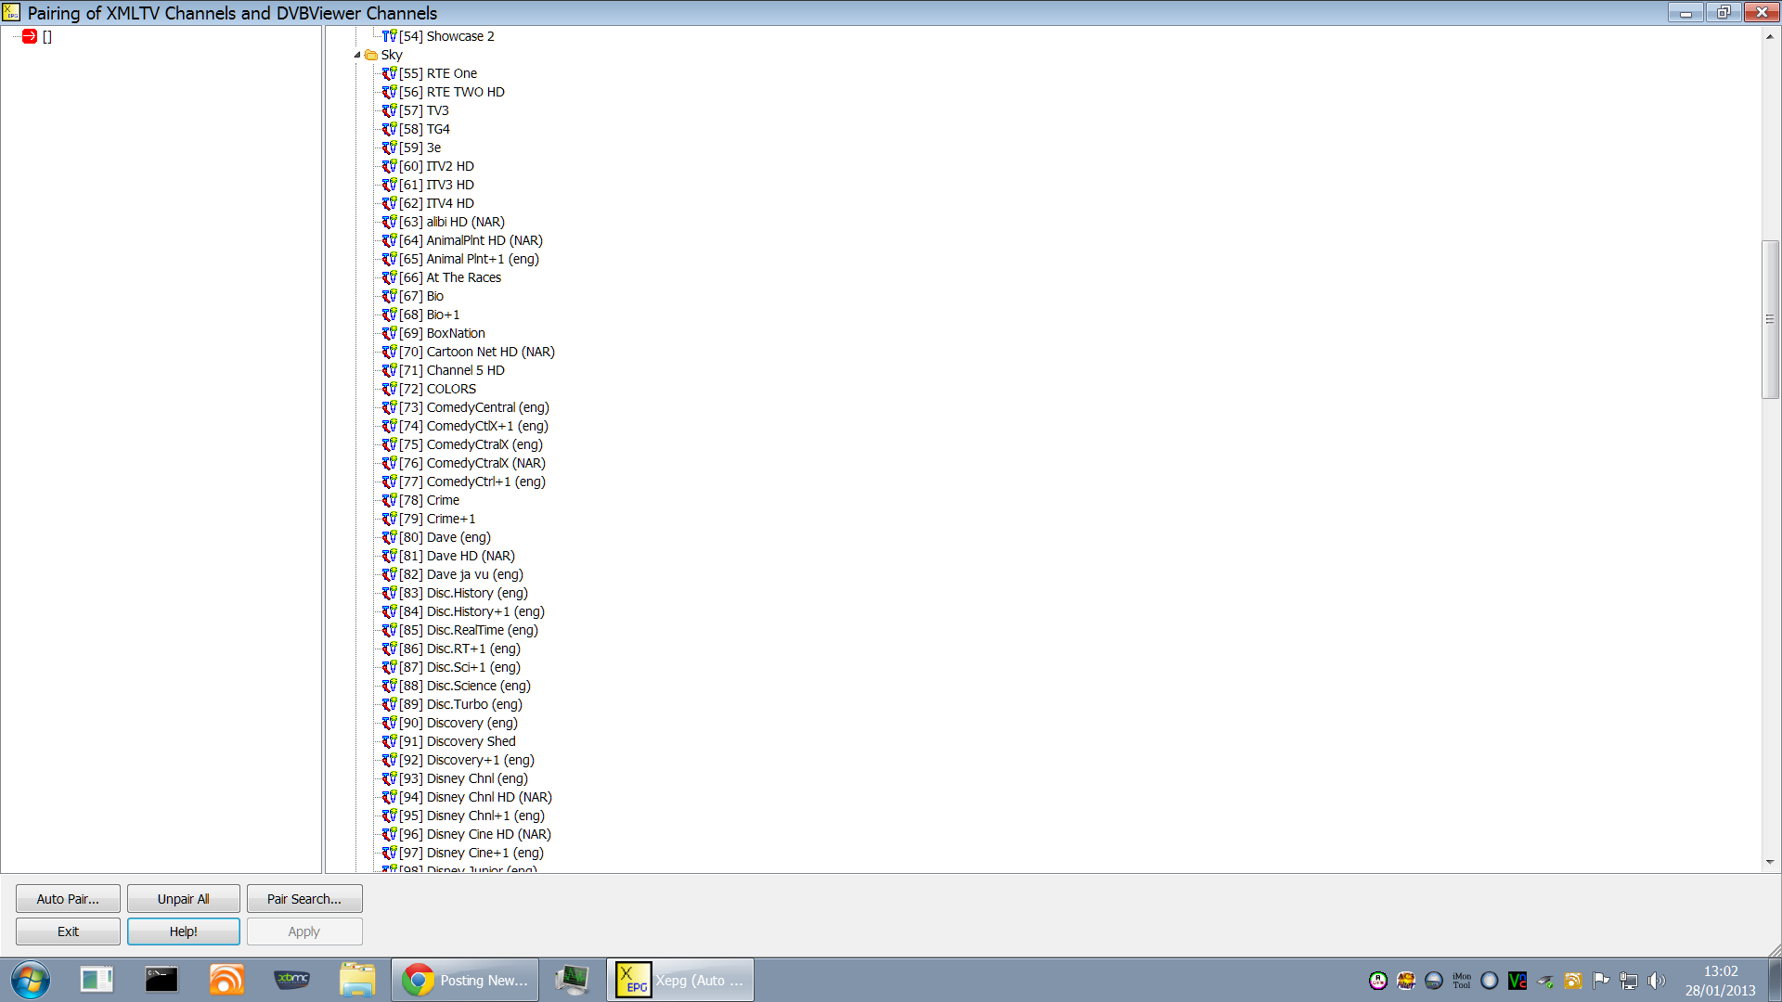Image resolution: width=1782 pixels, height=1002 pixels.
Task: Click the channel icon beside Channel 5 HD
Action: [389, 370]
